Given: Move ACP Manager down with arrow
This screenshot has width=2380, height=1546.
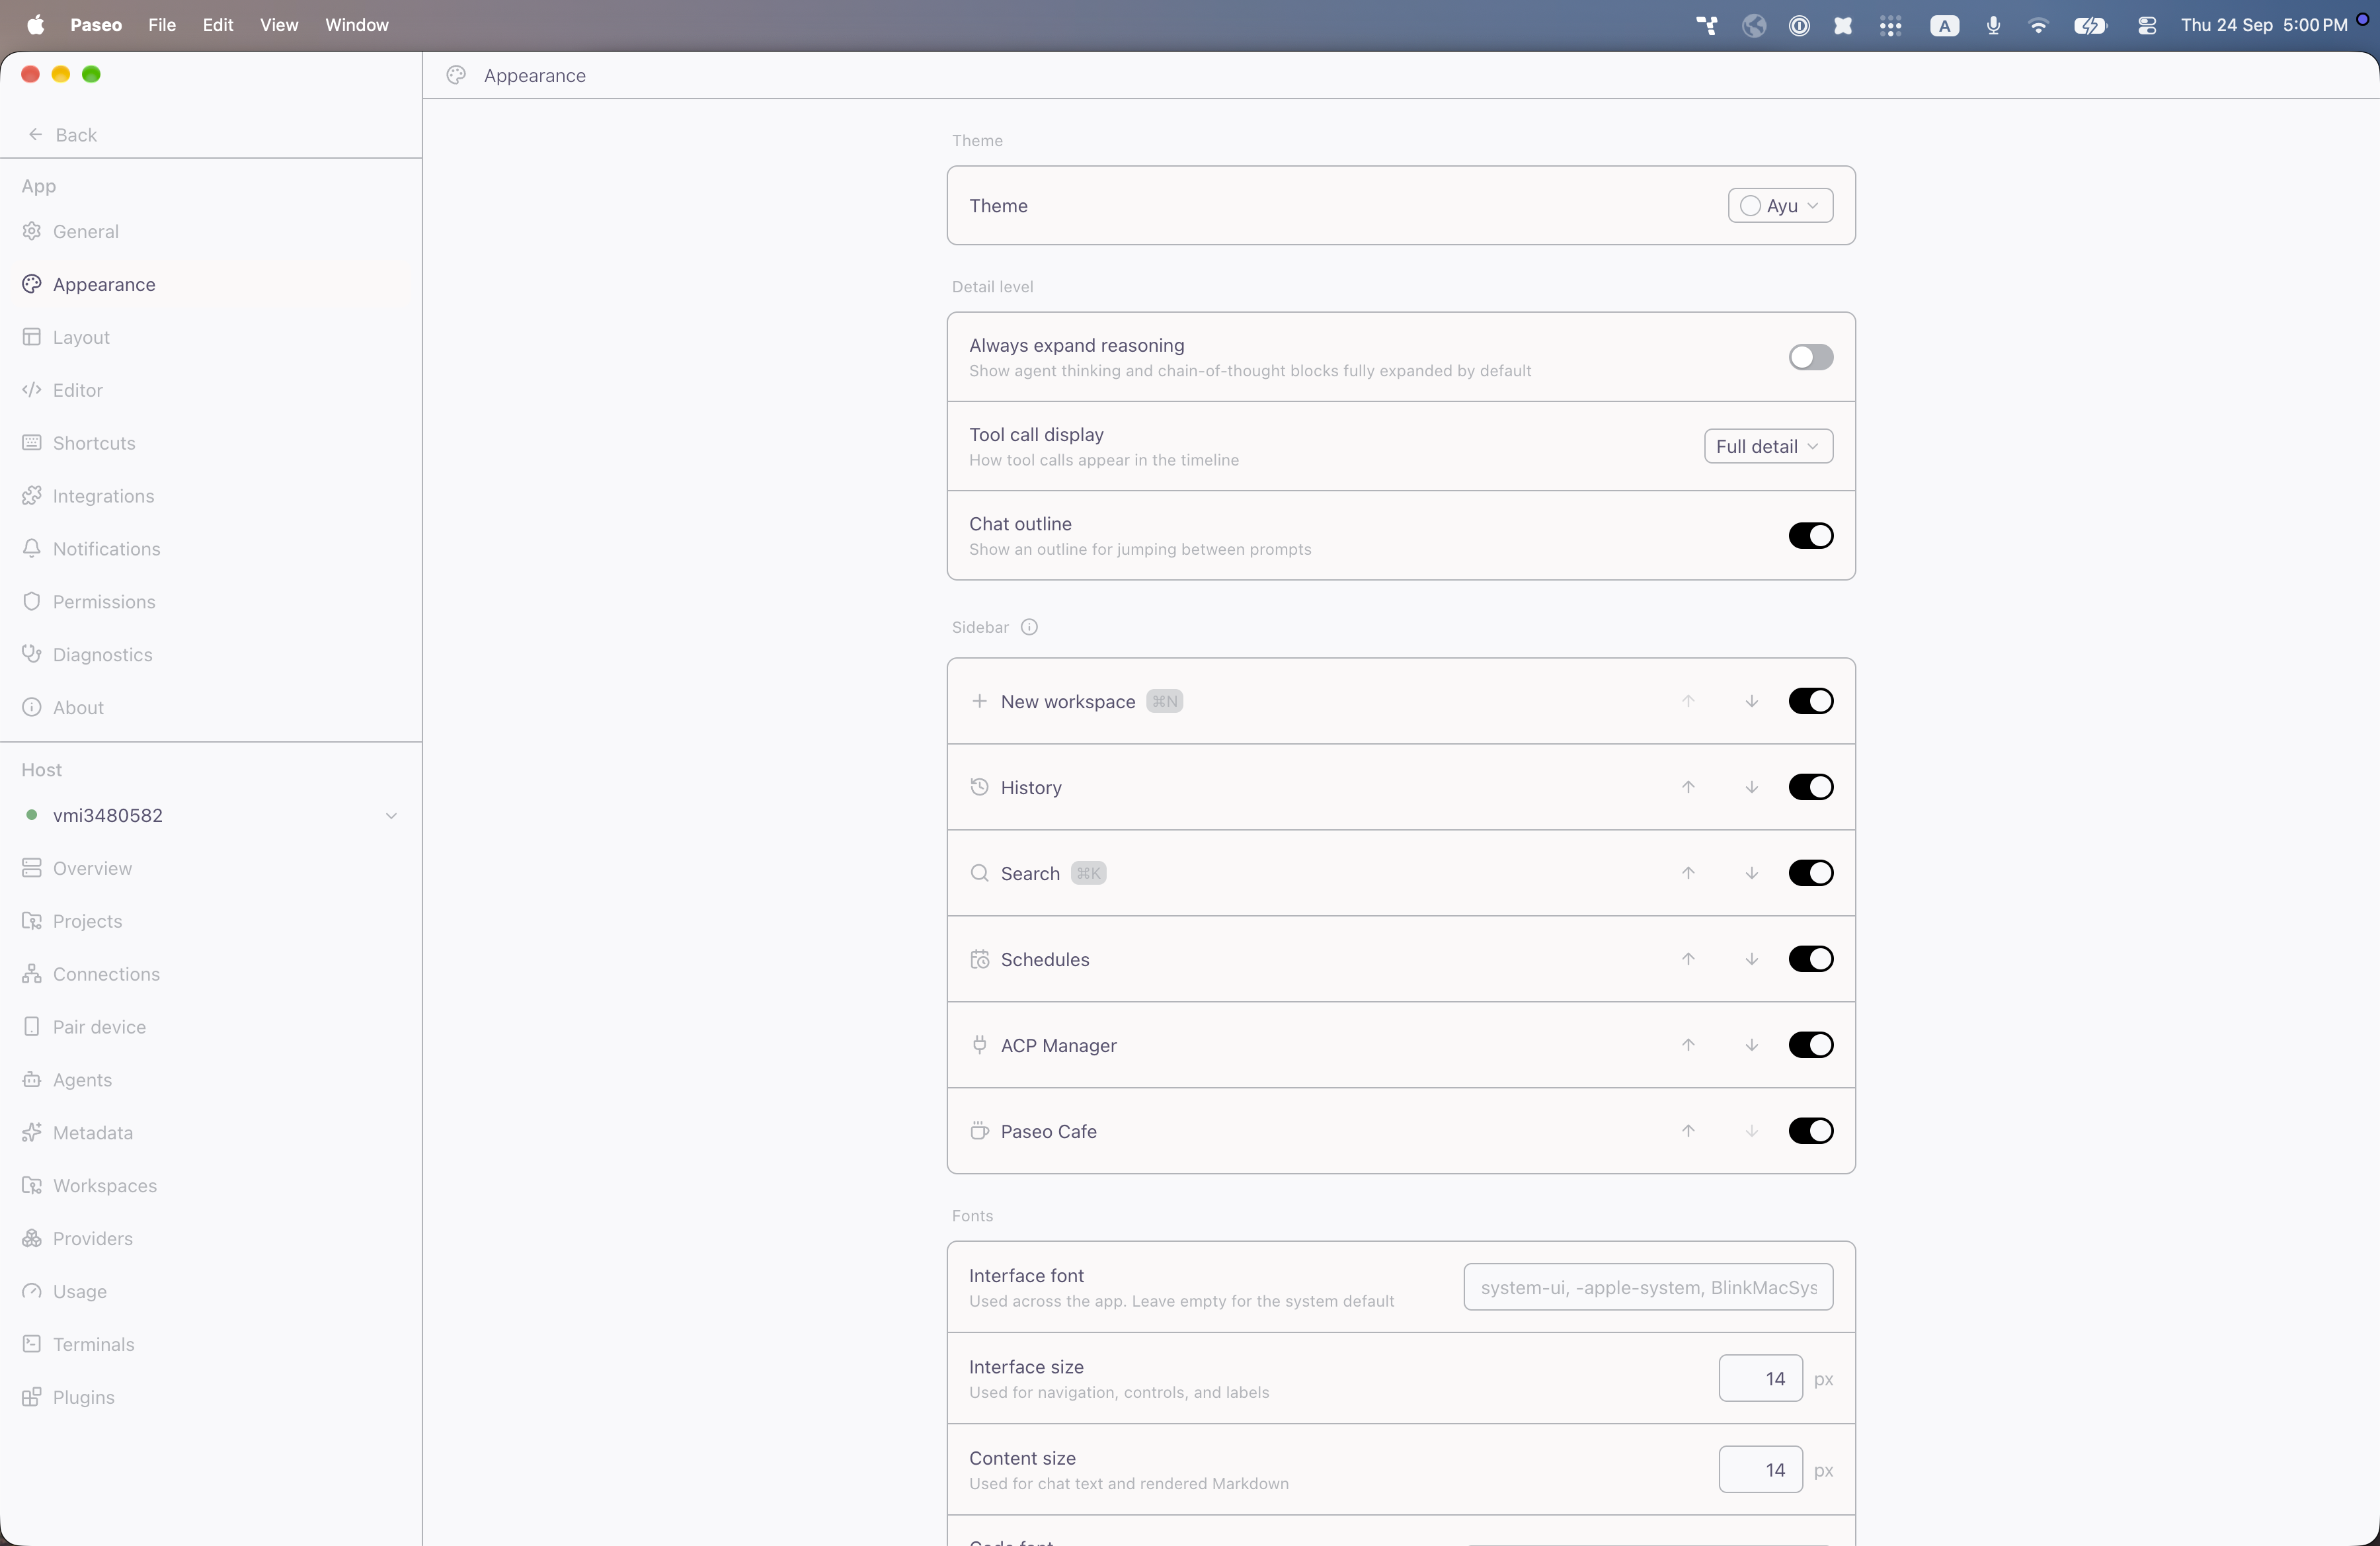Looking at the screenshot, I should (1752, 1045).
